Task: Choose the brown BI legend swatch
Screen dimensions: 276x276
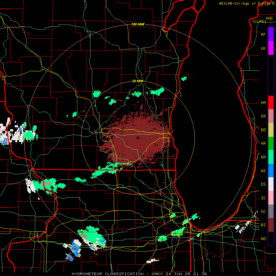Action: pos(271,225)
